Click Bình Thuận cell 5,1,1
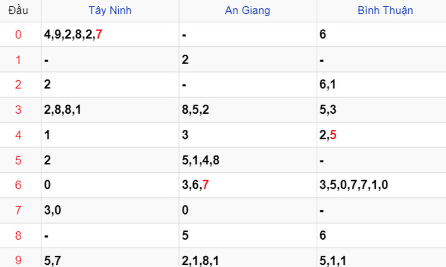The width and height of the screenshot is (446, 267). pyautogui.click(x=333, y=259)
